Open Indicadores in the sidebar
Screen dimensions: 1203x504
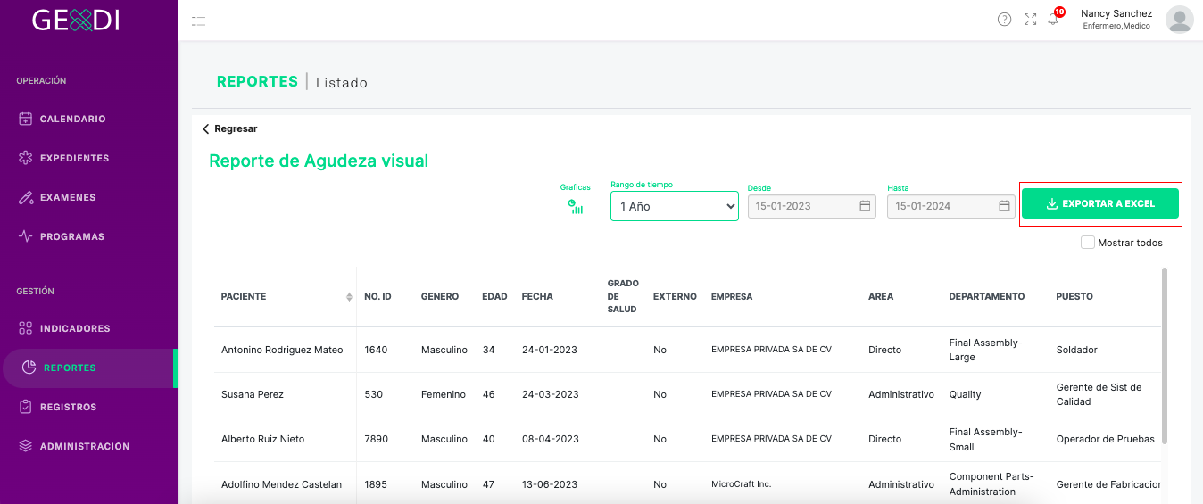pyautogui.click(x=75, y=328)
